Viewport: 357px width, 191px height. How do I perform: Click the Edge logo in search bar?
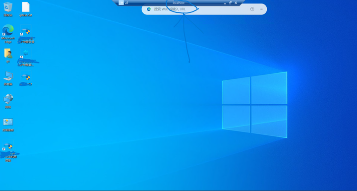click(149, 9)
